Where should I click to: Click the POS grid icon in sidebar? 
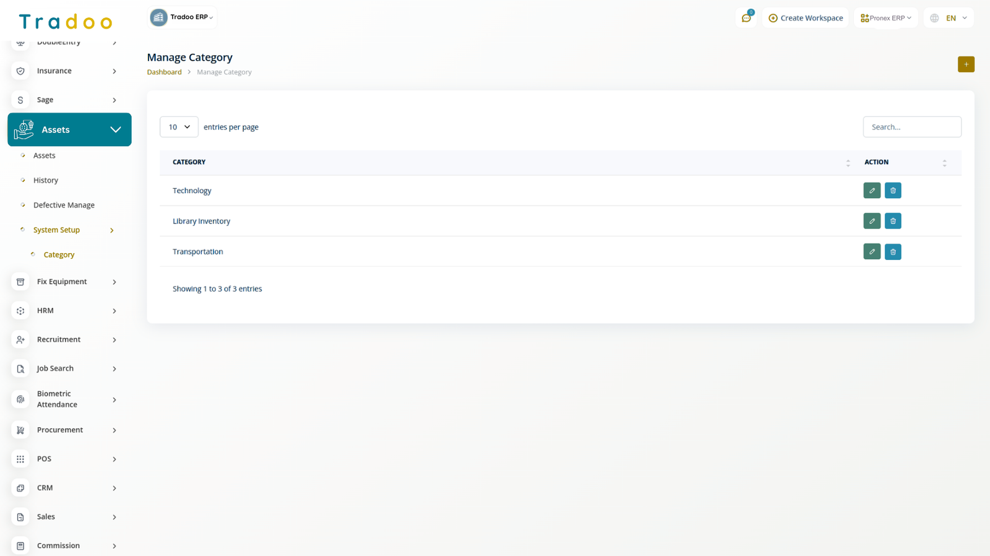pyautogui.click(x=20, y=459)
